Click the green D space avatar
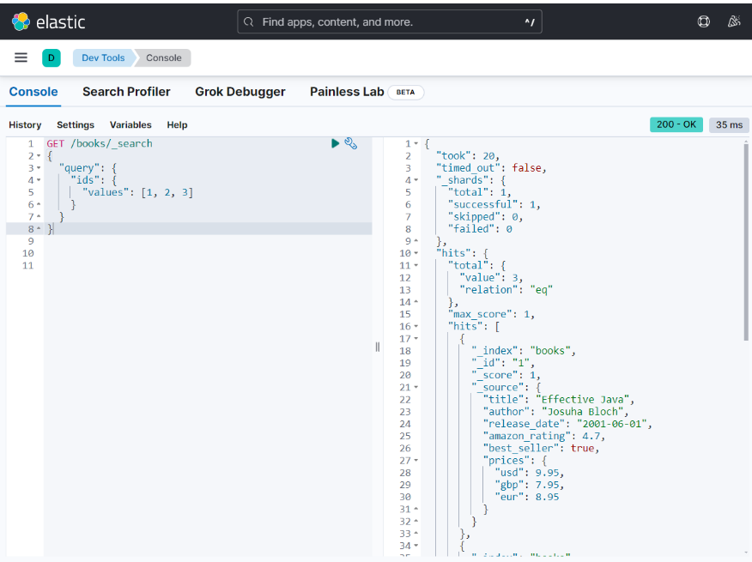Screen dimensions: 752x562 52,57
